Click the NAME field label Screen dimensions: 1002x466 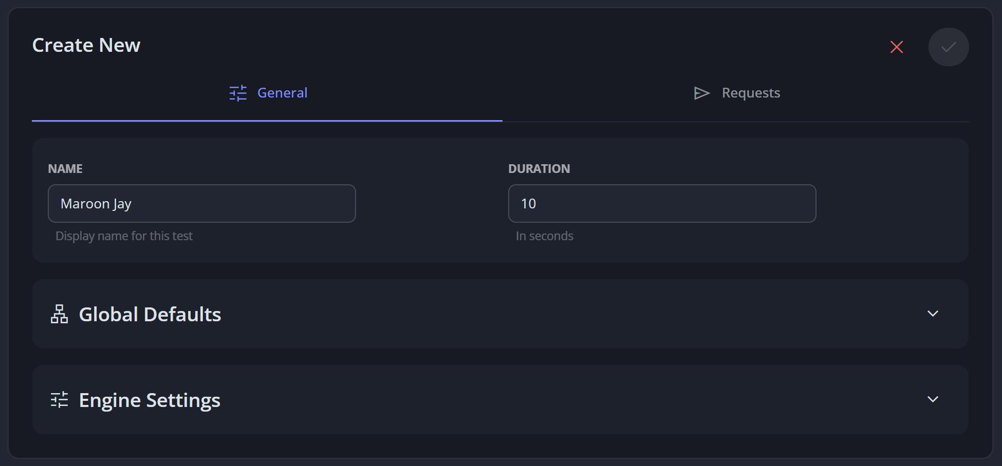coord(65,169)
